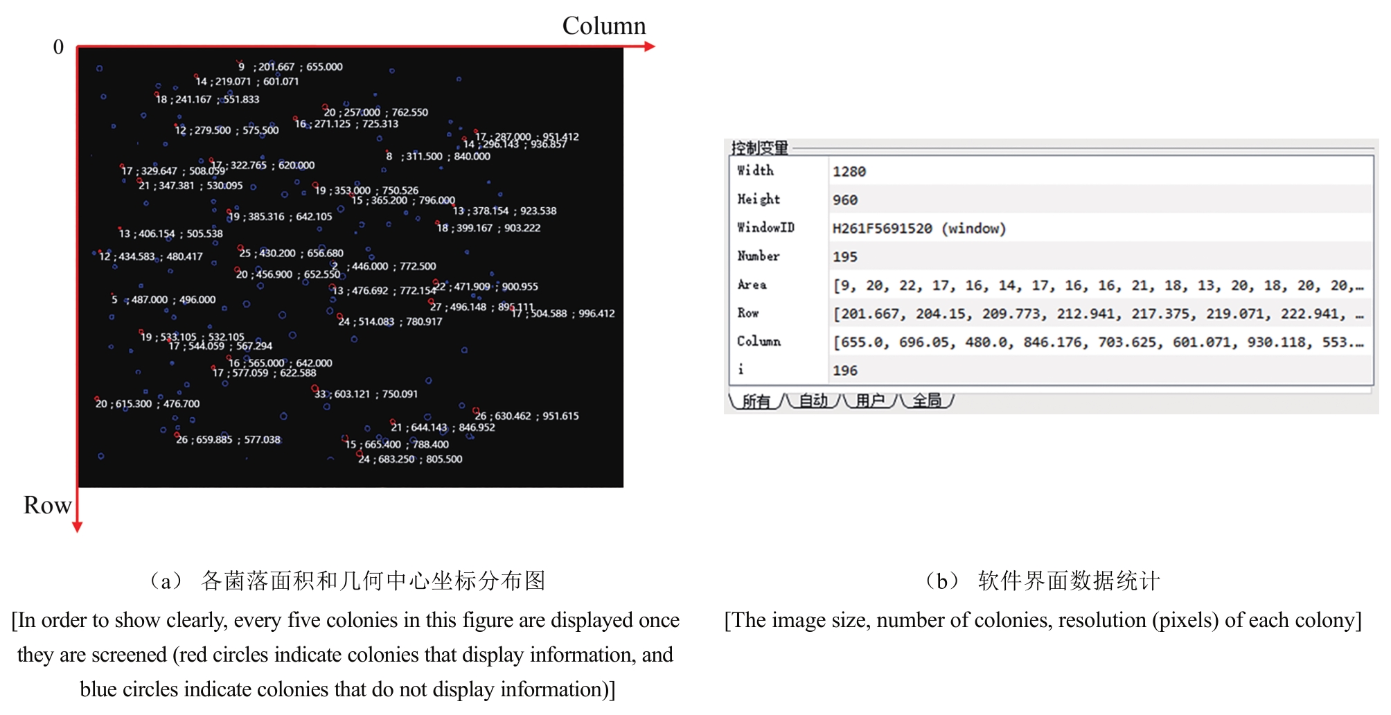Image resolution: width=1391 pixels, height=715 pixels.
Task: Click the Height value 960
Action: click(845, 200)
